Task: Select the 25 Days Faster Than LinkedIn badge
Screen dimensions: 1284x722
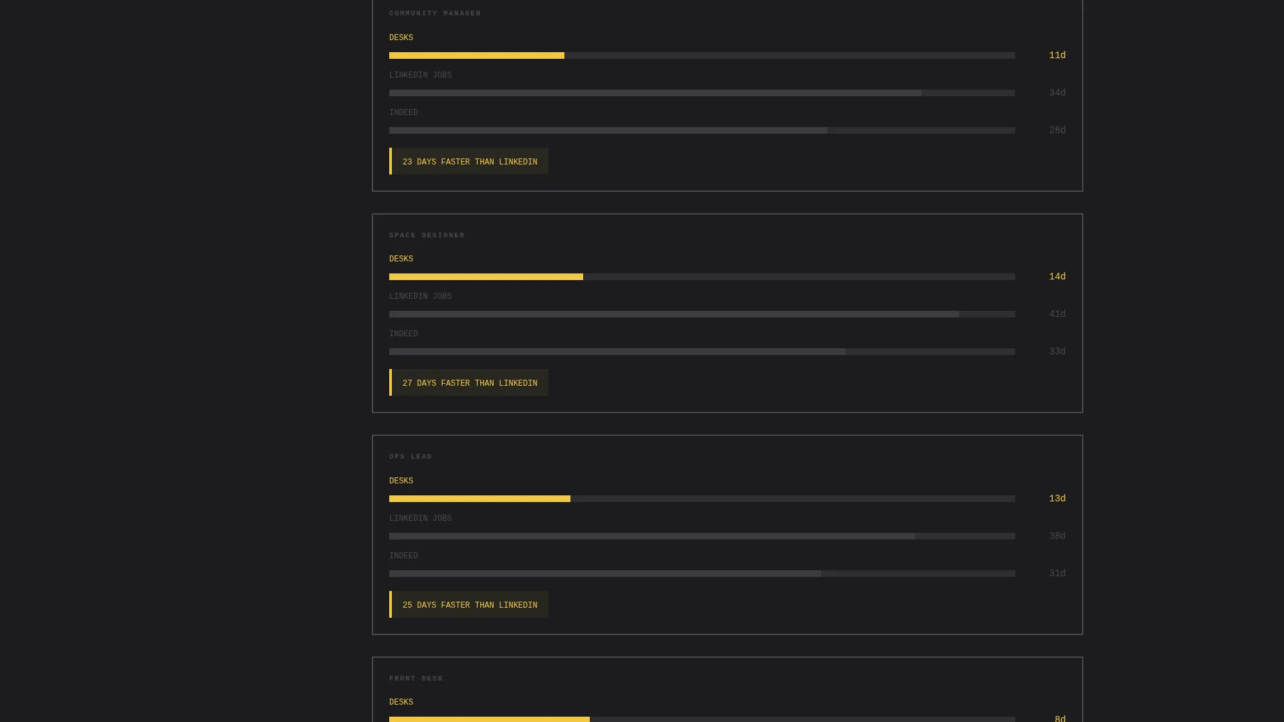Action: click(469, 604)
